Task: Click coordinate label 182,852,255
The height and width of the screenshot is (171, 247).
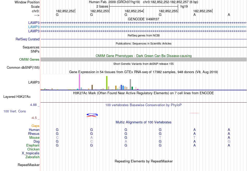Action: [x=168, y=11]
